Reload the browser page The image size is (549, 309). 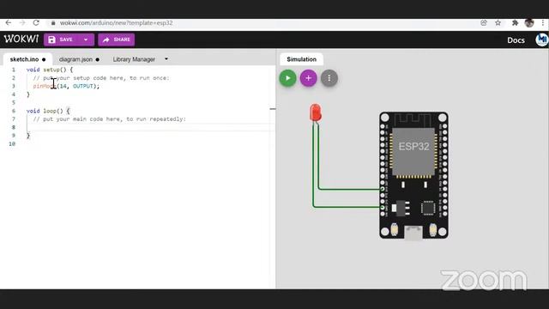(36, 23)
